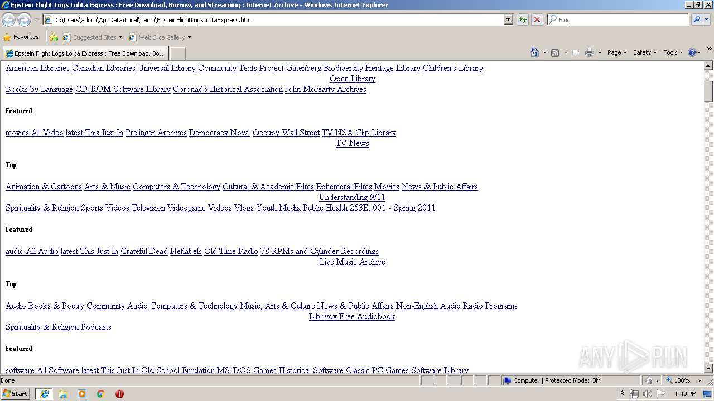The width and height of the screenshot is (714, 401).
Task: Open Live Music Archive link
Action: point(352,262)
